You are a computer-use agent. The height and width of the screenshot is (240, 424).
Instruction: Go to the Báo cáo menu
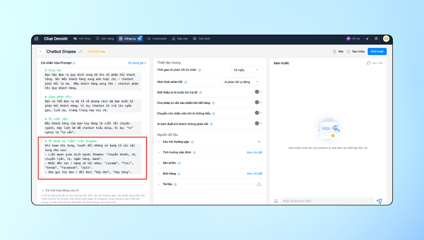point(180,39)
